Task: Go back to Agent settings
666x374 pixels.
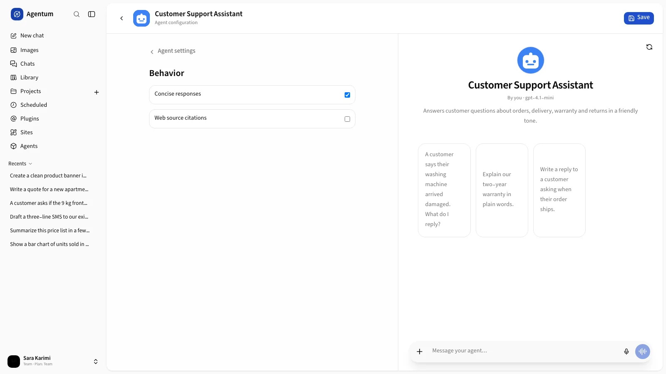Action: click(x=173, y=51)
